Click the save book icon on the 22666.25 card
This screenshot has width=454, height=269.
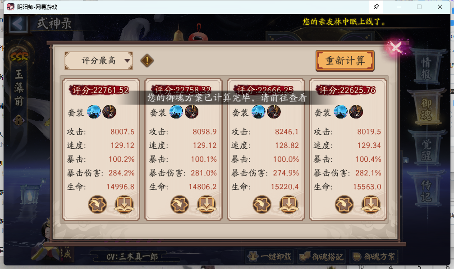click(x=289, y=205)
